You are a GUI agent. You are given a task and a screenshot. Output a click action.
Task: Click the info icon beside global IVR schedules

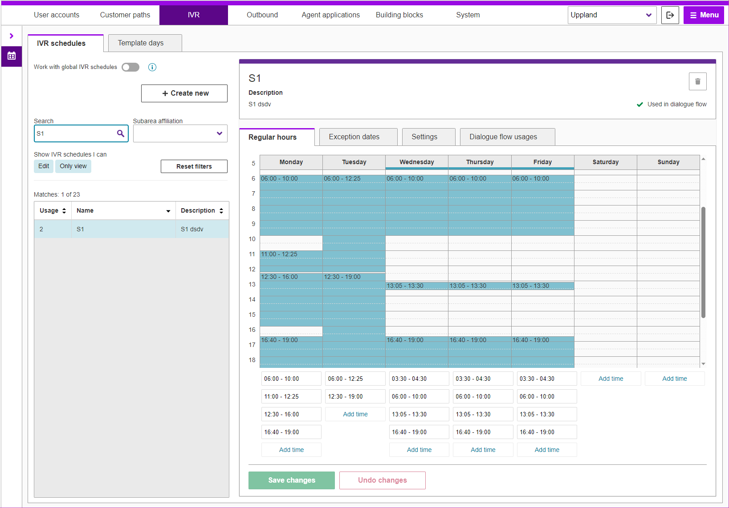152,67
